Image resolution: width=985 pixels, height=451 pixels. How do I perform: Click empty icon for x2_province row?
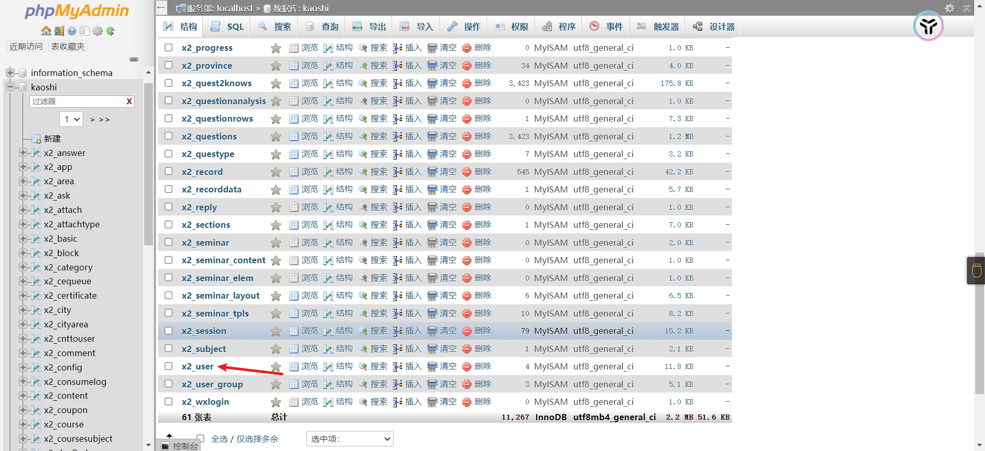432,66
